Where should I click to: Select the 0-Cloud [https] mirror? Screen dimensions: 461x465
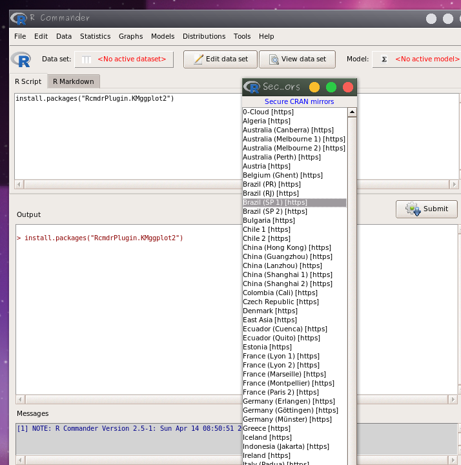(x=268, y=112)
